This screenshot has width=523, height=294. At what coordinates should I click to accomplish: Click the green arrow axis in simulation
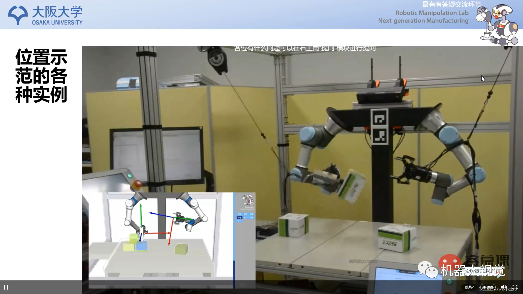pos(141,215)
